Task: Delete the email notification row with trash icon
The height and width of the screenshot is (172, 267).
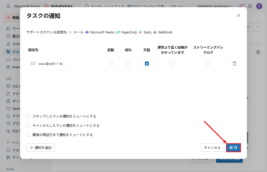Action: tap(234, 64)
